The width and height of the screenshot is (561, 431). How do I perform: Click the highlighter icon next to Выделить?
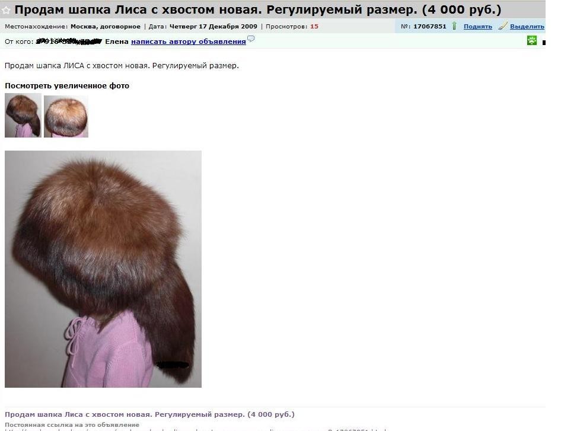coord(503,25)
